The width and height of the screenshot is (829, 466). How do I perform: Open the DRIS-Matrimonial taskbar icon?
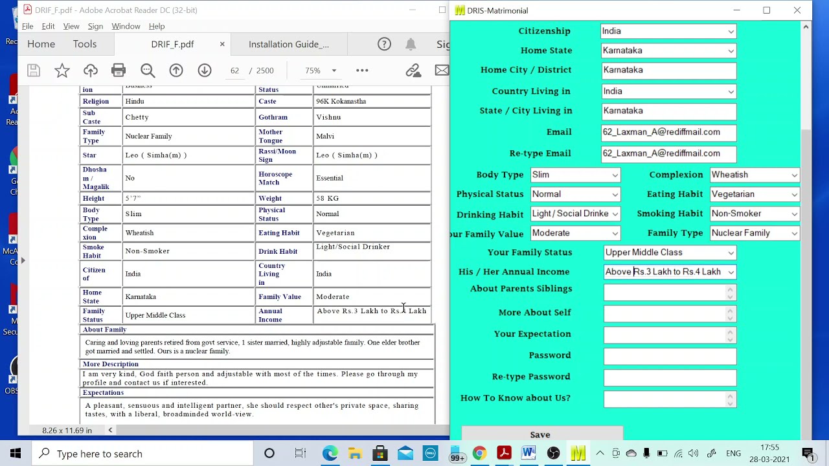pos(578,453)
